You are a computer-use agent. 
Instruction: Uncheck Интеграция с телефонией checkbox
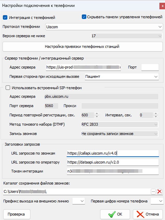[x=5, y=18]
